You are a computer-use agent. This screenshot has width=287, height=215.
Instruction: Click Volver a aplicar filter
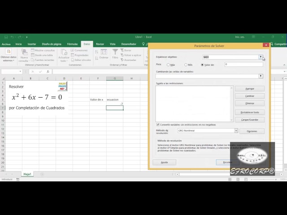[131, 55]
